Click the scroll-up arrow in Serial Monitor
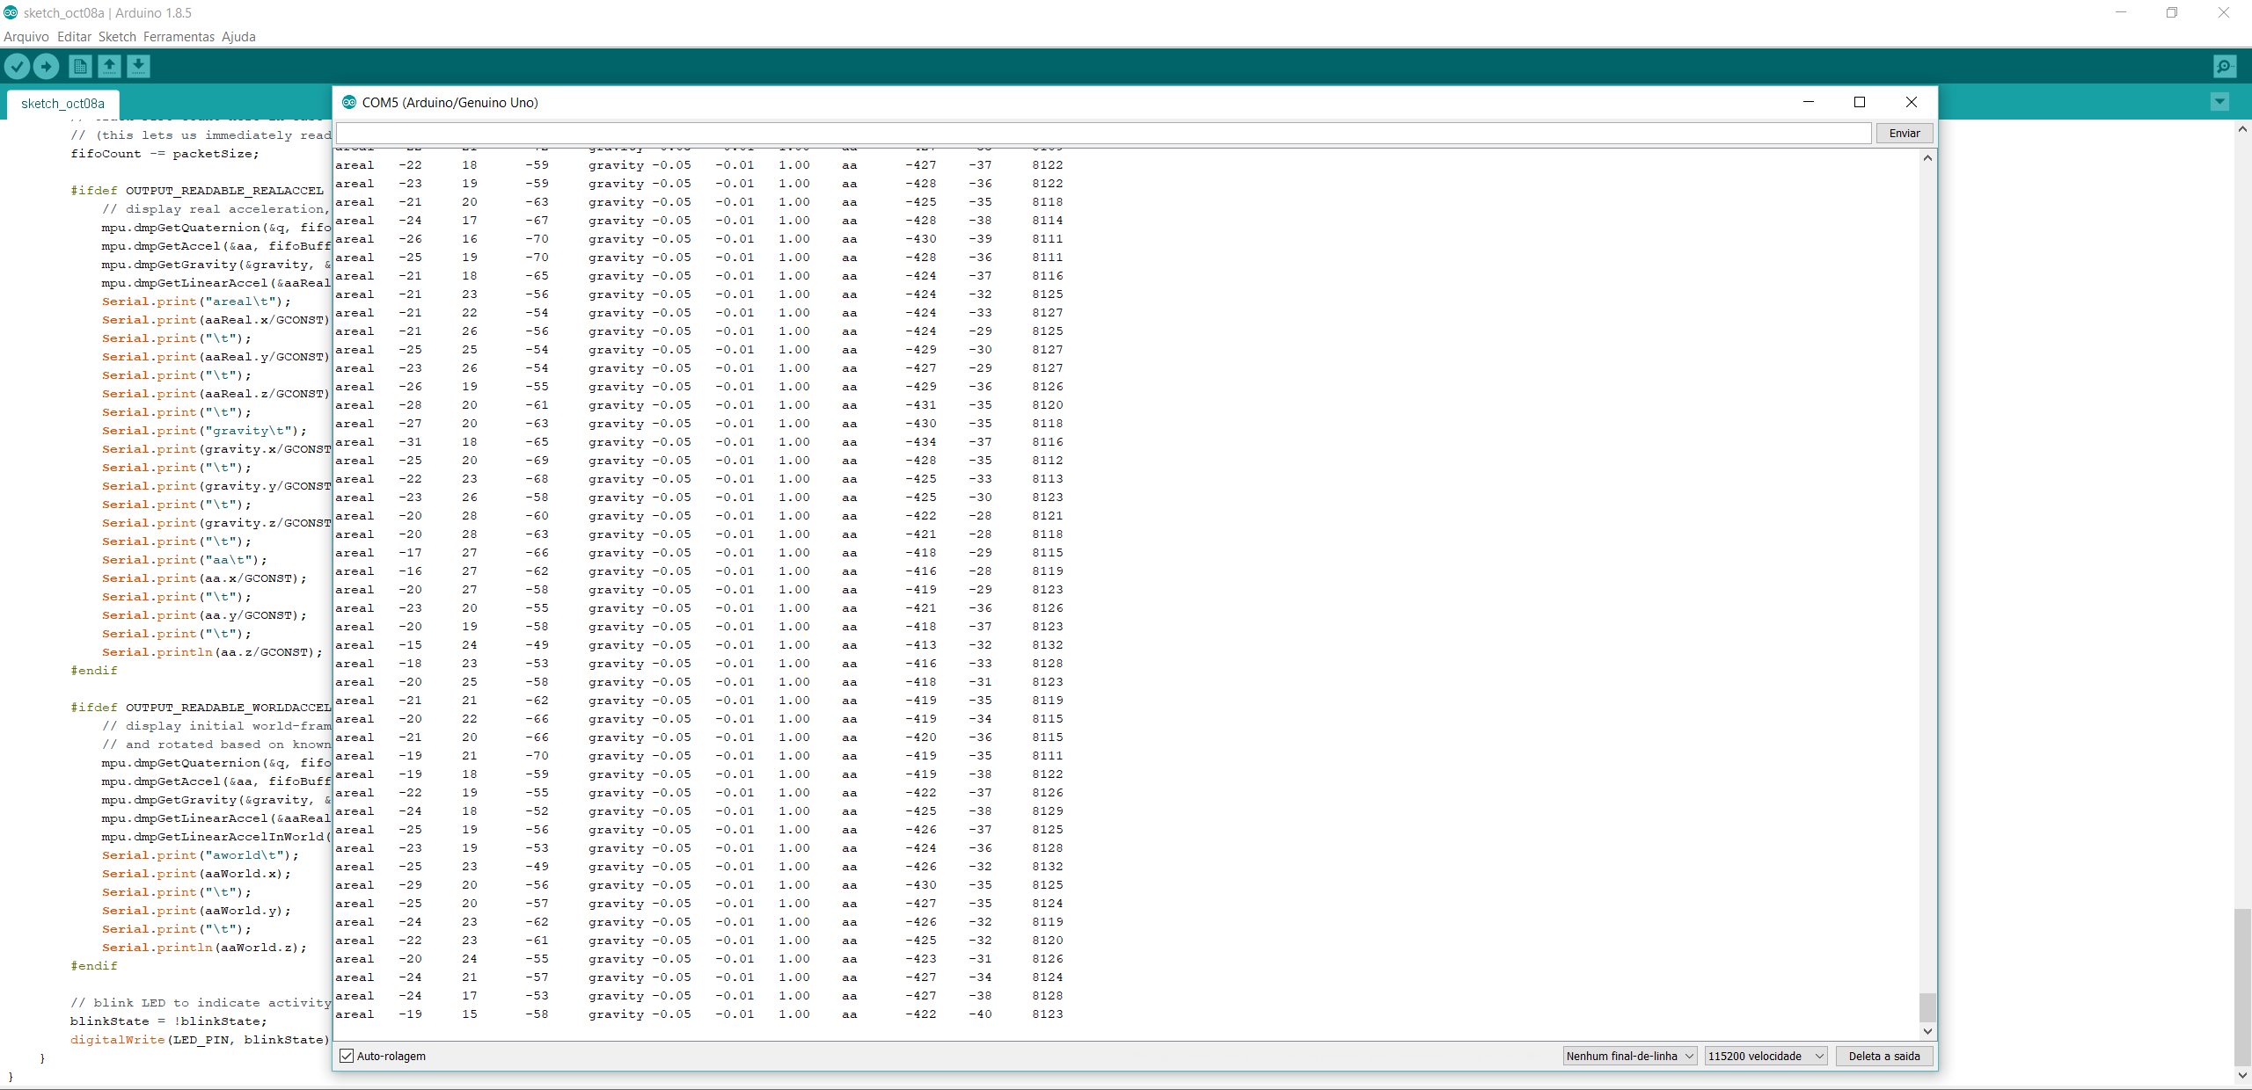The image size is (2252, 1090). (1926, 158)
